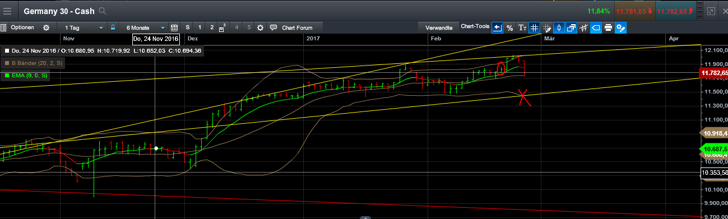Select chart template 2
This screenshot has width=728, height=219.
212,27
